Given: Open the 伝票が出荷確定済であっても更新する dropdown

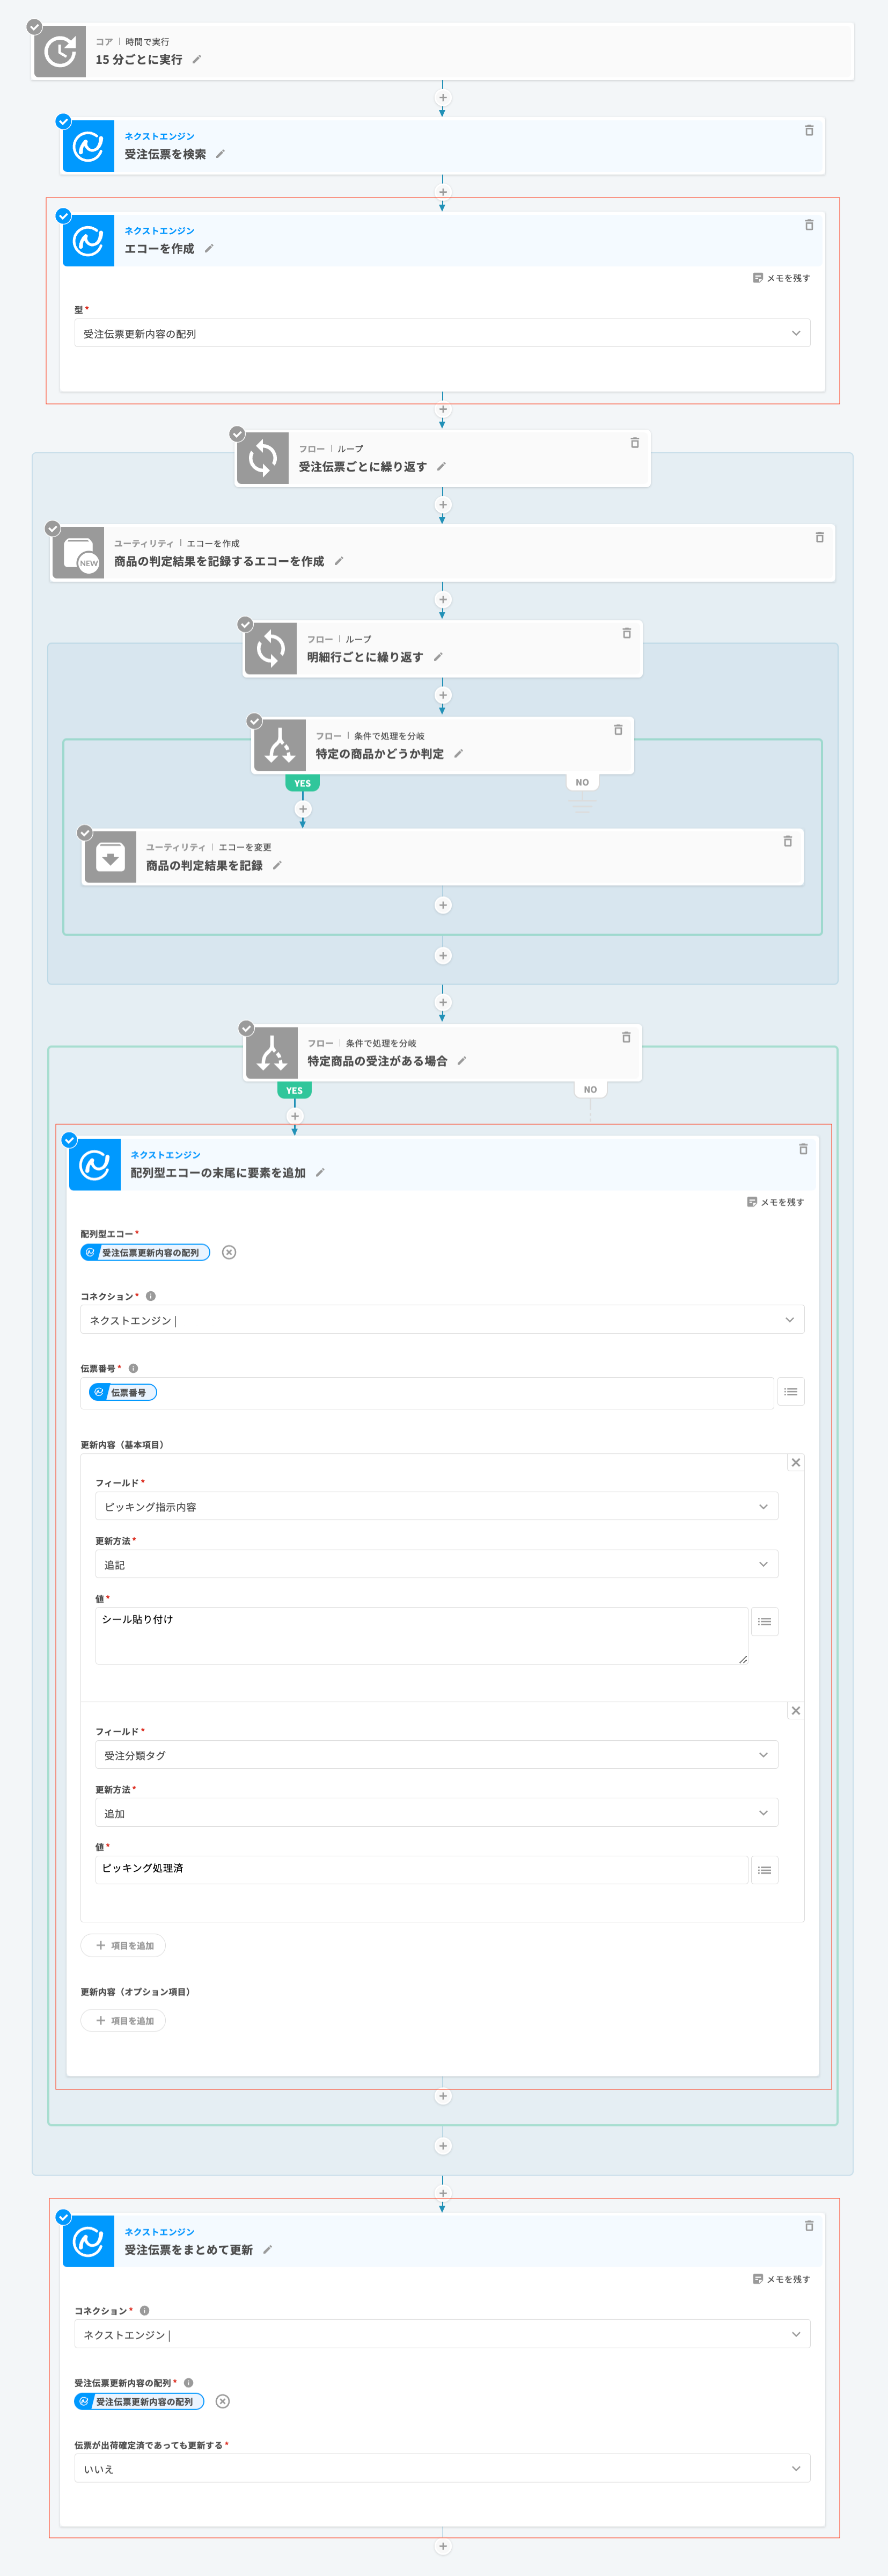Looking at the screenshot, I should pos(442,2468).
